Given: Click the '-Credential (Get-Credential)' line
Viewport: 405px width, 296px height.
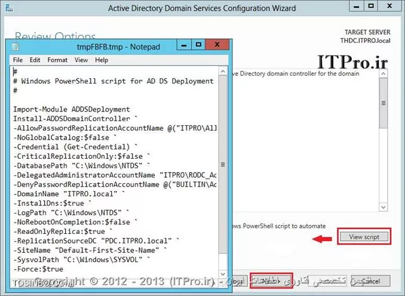Looking at the screenshot, I should coord(75,147).
